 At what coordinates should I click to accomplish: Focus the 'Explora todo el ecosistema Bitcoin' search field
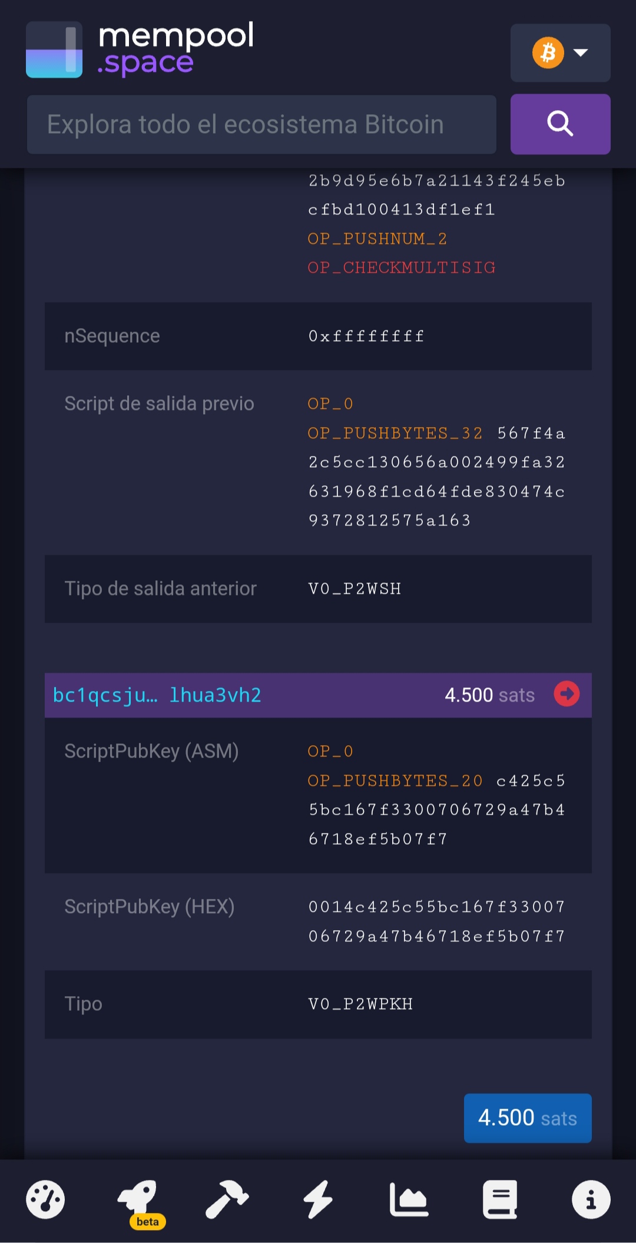261,124
